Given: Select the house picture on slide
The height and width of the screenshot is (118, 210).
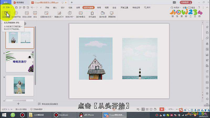Looking at the screenshot, I should tap(96, 58).
